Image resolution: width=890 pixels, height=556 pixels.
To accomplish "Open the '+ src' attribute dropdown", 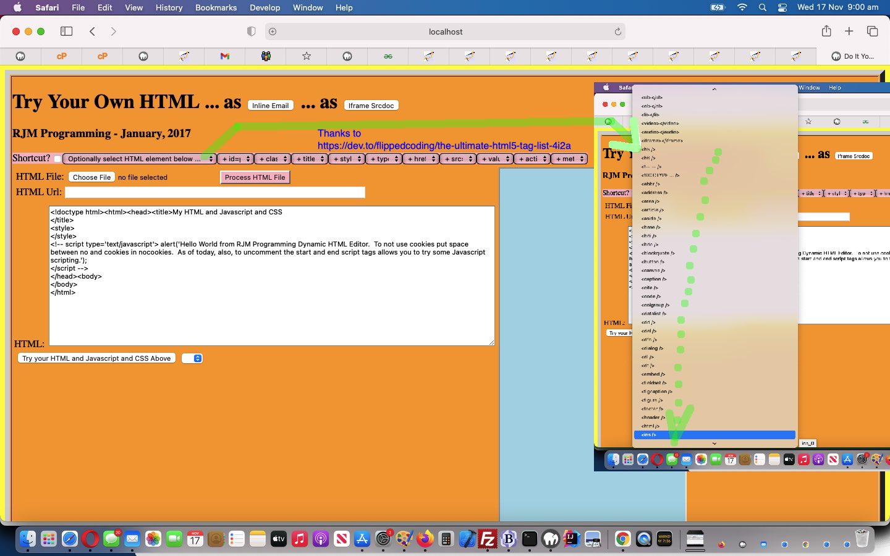I will tap(457, 159).
